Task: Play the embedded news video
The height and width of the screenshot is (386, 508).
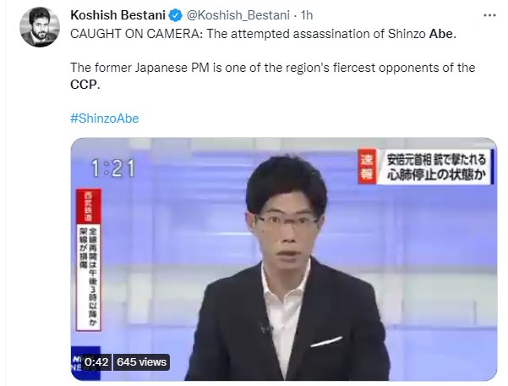Action: pyautogui.click(x=284, y=259)
